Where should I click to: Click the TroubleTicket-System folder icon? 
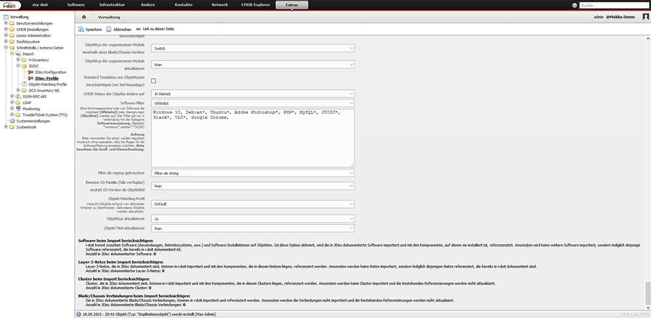18,115
